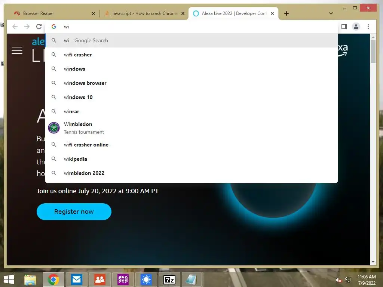Click the Google logo in address bar
Viewport: 383px width, 287px height.
tap(54, 27)
